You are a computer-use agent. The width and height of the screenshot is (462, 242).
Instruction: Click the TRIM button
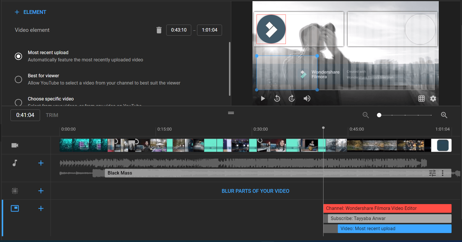pos(52,115)
